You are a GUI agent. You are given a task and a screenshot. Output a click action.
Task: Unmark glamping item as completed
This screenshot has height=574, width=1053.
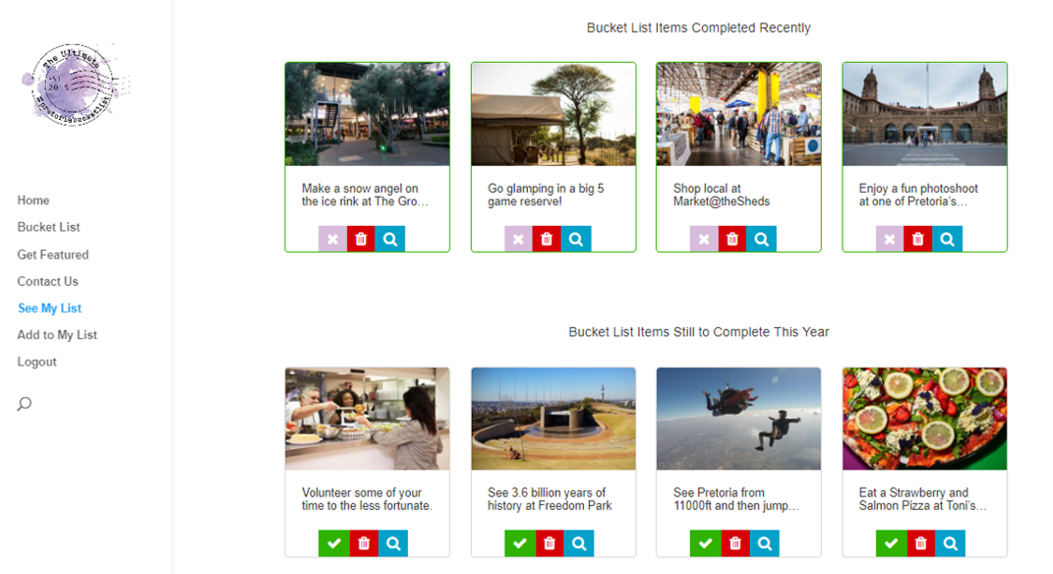pyautogui.click(x=518, y=239)
